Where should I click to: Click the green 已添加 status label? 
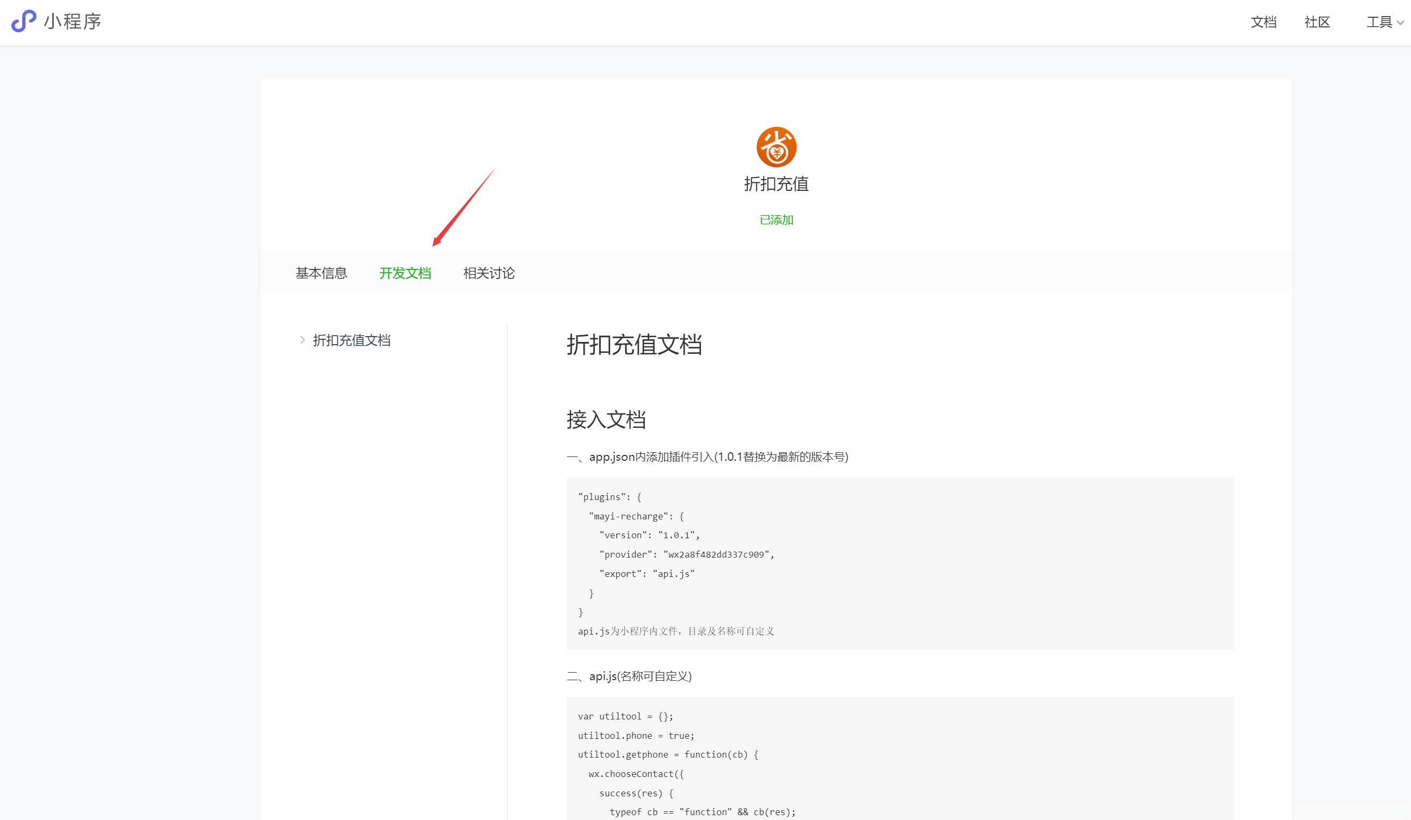pos(776,219)
